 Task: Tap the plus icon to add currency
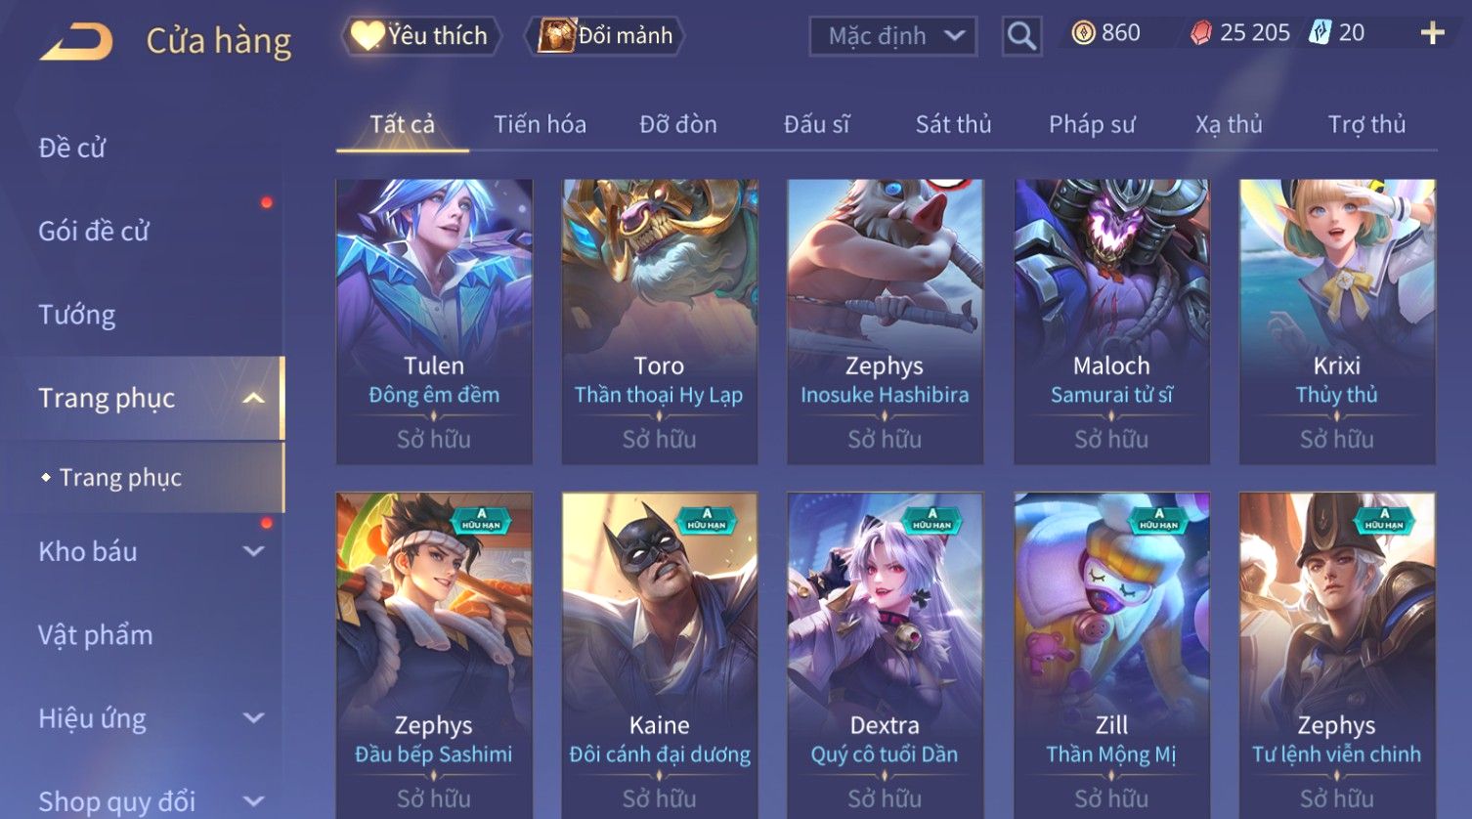pos(1432,33)
